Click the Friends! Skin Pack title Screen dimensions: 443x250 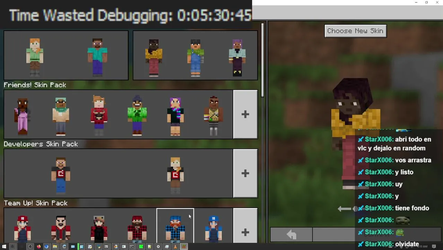click(x=35, y=85)
